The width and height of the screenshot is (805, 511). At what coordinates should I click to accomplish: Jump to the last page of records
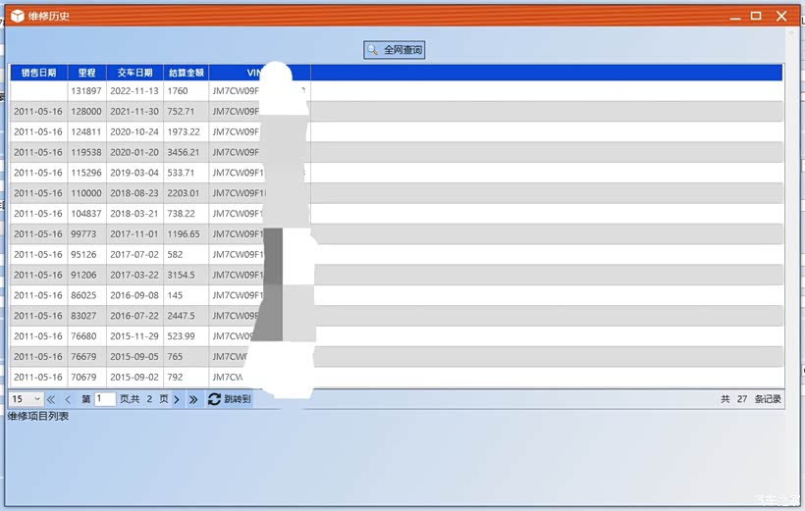coord(193,399)
